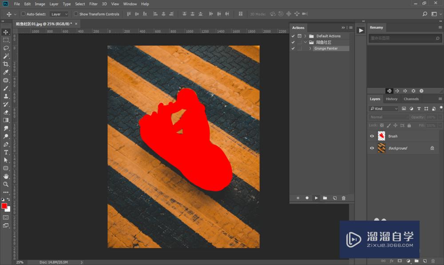Select the Brush tool
This screenshot has width=444, height=265.
[x=6, y=88]
